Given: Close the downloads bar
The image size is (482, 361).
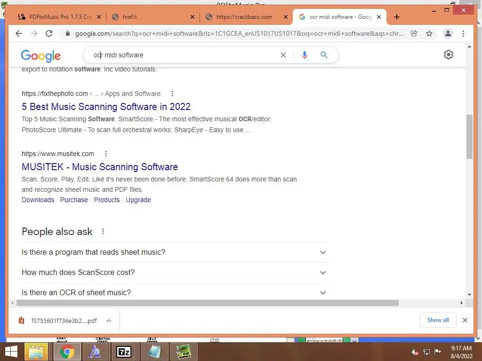Looking at the screenshot, I should click(465, 320).
